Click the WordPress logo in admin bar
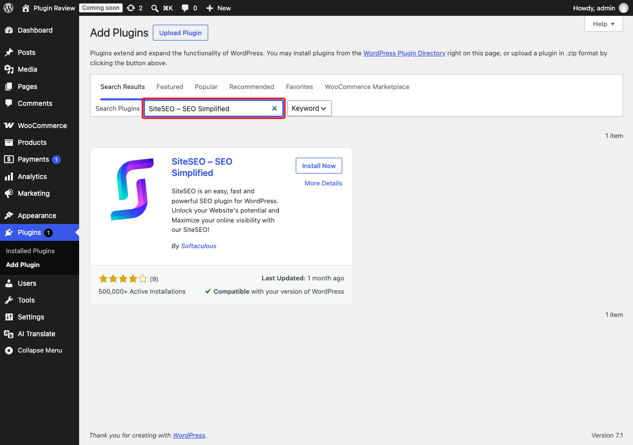The height and width of the screenshot is (445, 633). (8, 8)
